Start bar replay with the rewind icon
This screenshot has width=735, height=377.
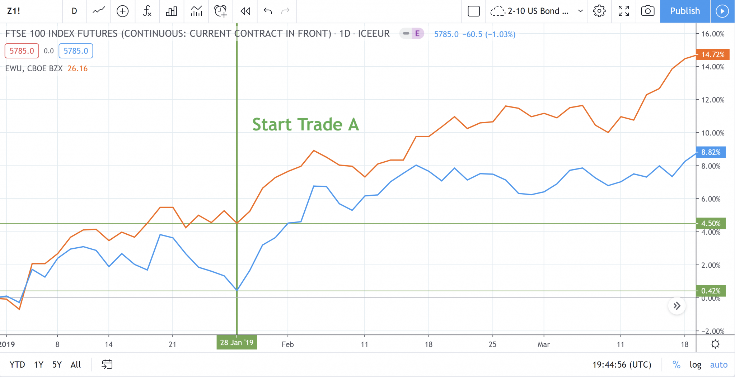click(245, 11)
